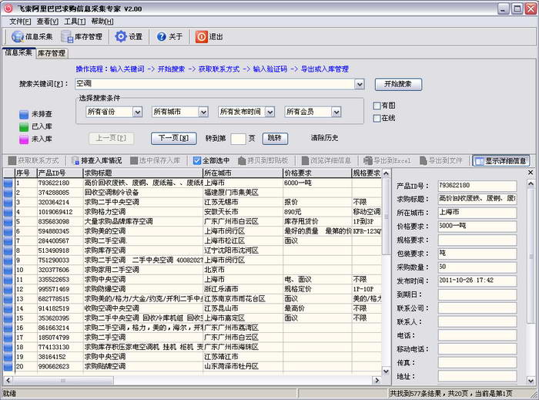Go to next page with 下一页 button
The image size is (539, 400).
(x=172, y=138)
